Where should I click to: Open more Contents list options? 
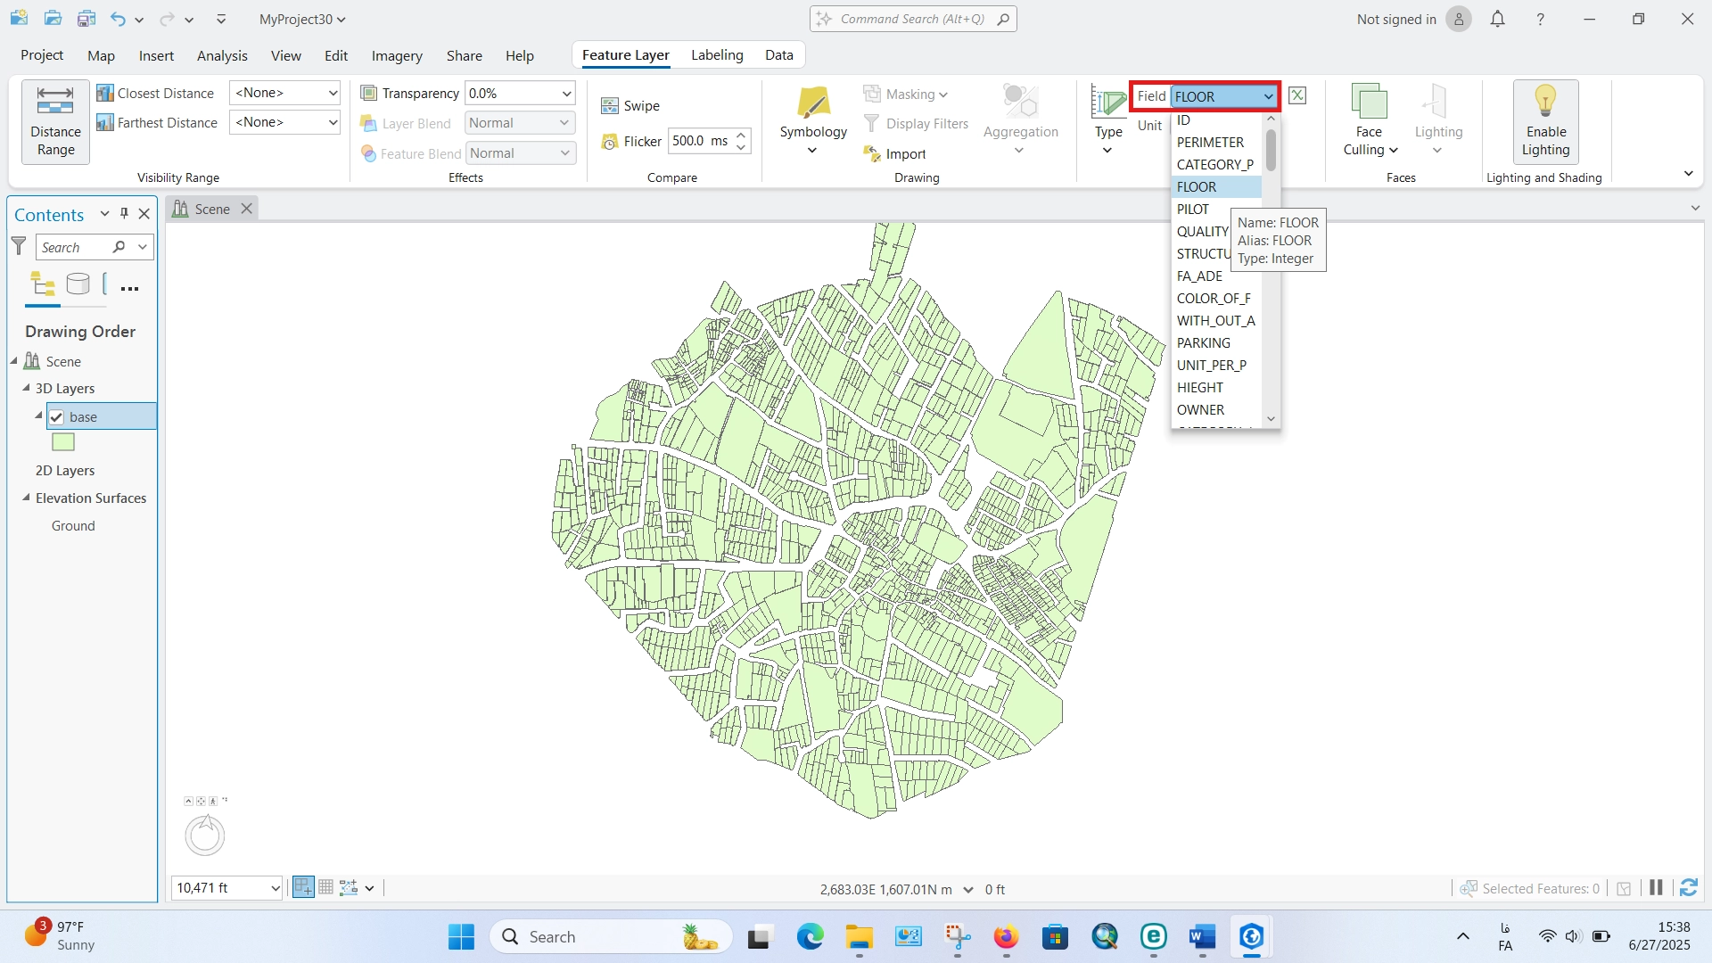click(x=129, y=288)
